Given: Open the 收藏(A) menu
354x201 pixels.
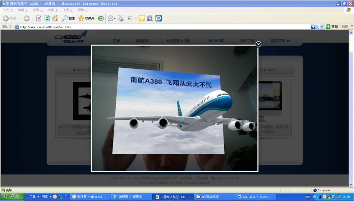Looking at the screenshot, I should coord(53,10).
